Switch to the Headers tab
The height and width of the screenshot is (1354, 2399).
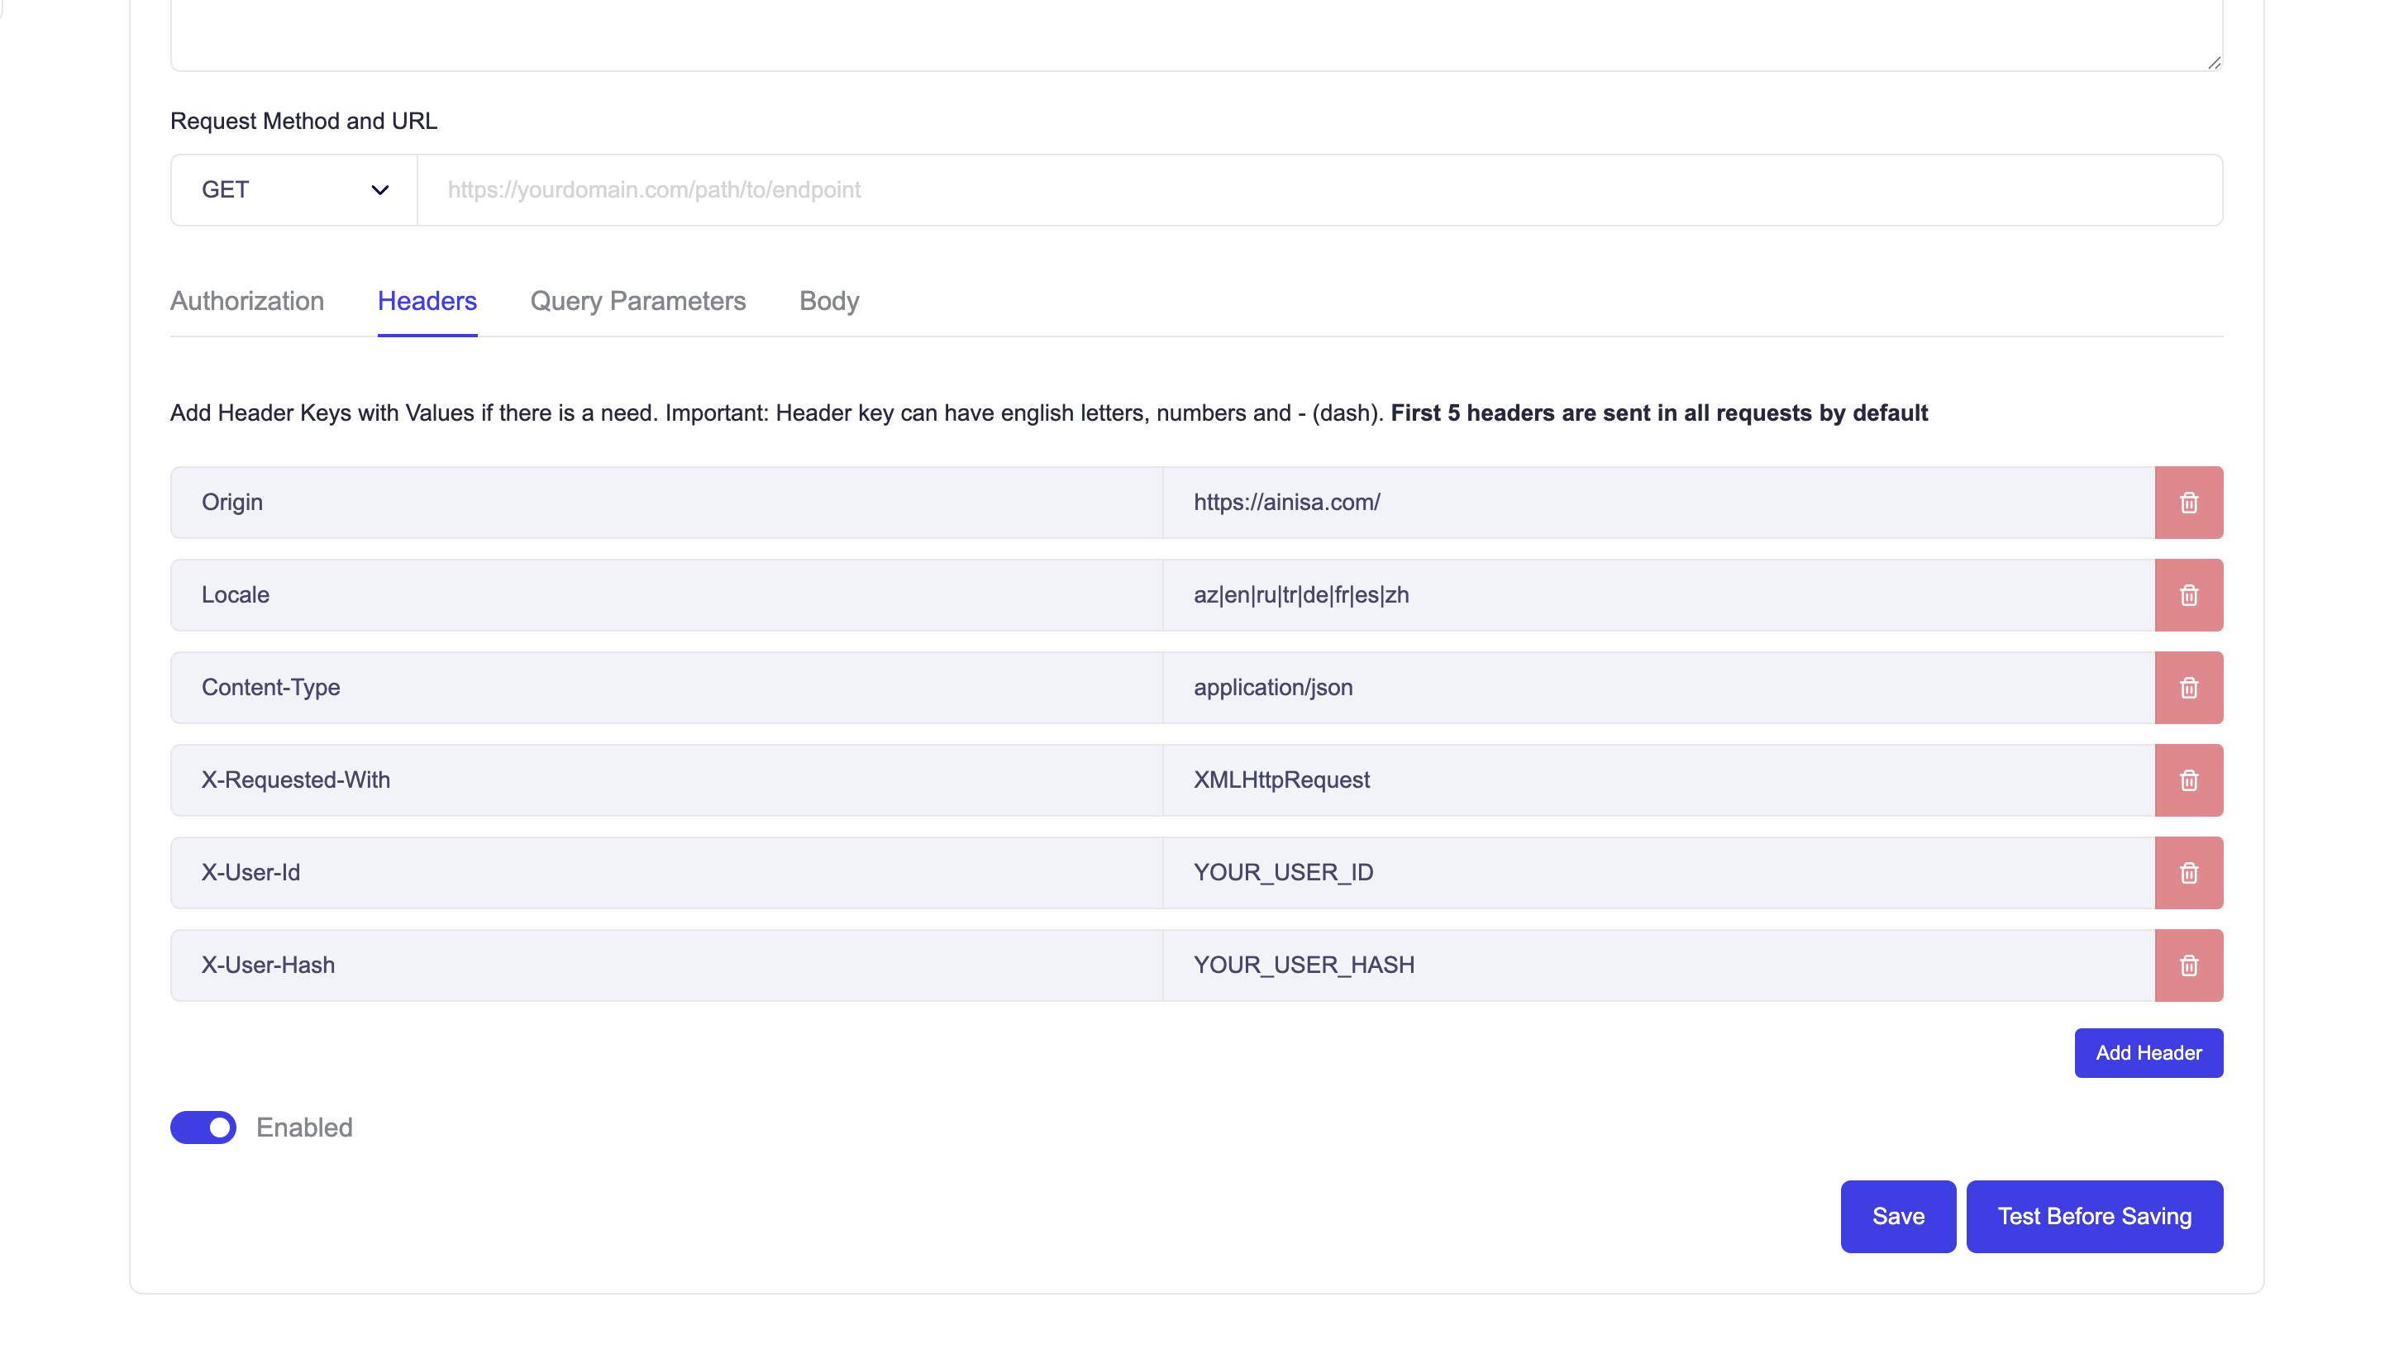(427, 301)
